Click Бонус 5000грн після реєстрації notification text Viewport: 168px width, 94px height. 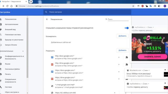point(138,74)
